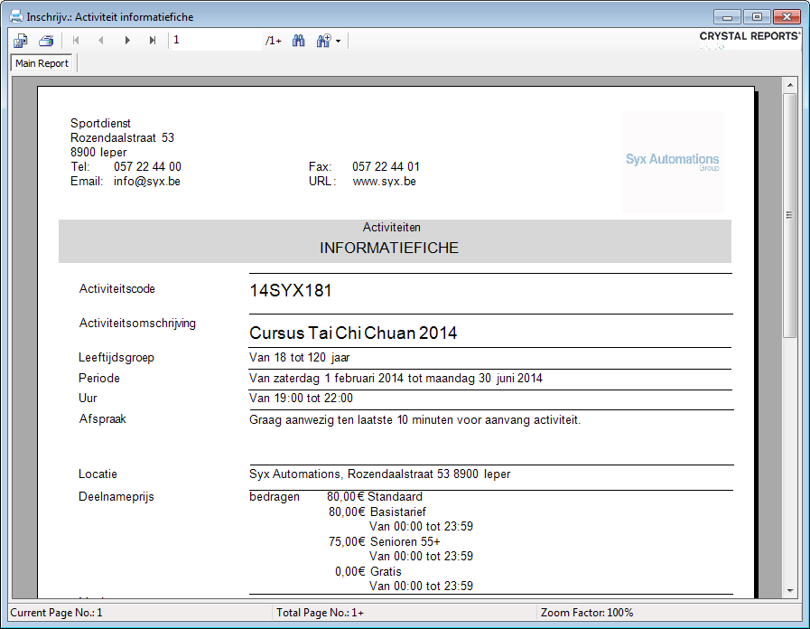The height and width of the screenshot is (629, 810).
Task: Go to the next page
Action: coord(127,41)
